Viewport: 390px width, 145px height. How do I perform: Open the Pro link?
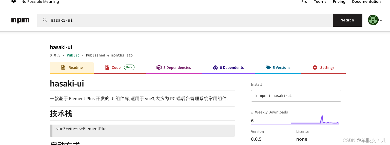click(304, 2)
